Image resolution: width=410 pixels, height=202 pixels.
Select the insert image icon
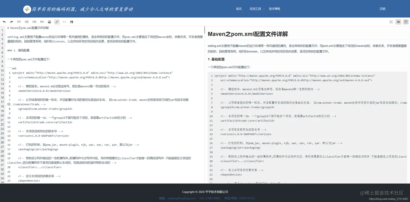[x=49, y=22]
